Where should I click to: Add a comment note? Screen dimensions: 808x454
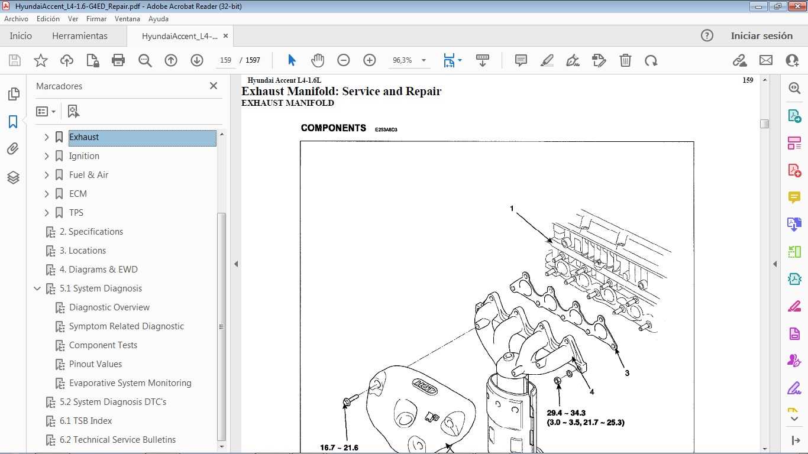point(521,60)
